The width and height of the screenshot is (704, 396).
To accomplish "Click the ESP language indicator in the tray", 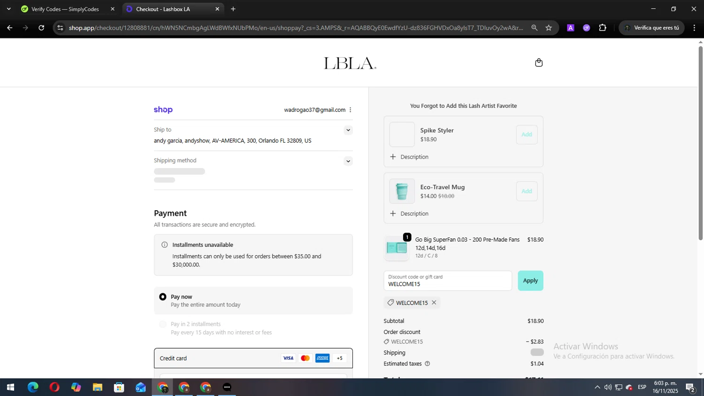I will (642, 387).
